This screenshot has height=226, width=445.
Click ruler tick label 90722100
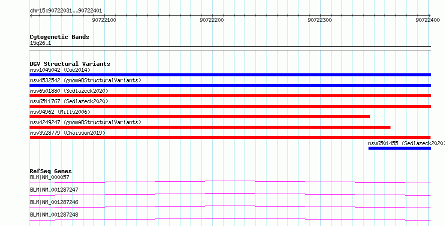point(104,20)
